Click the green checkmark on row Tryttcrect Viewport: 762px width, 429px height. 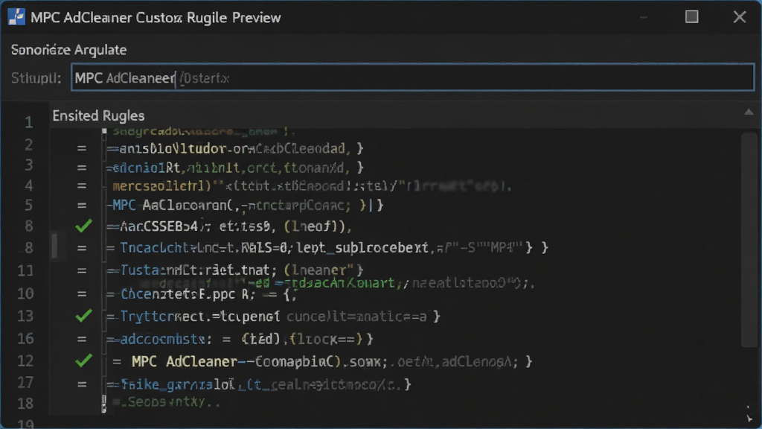(83, 316)
